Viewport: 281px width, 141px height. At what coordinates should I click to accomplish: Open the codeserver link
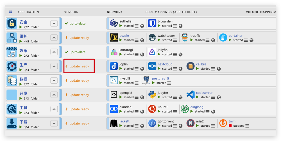[x=204, y=93]
